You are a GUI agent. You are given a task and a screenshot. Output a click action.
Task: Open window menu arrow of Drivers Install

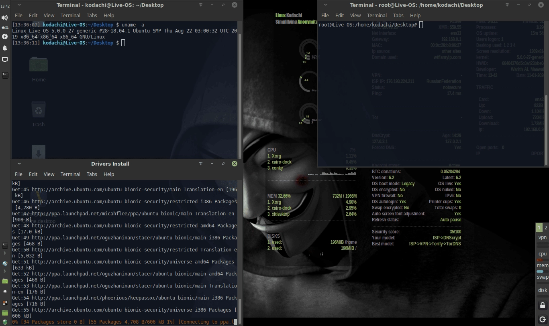19,164
